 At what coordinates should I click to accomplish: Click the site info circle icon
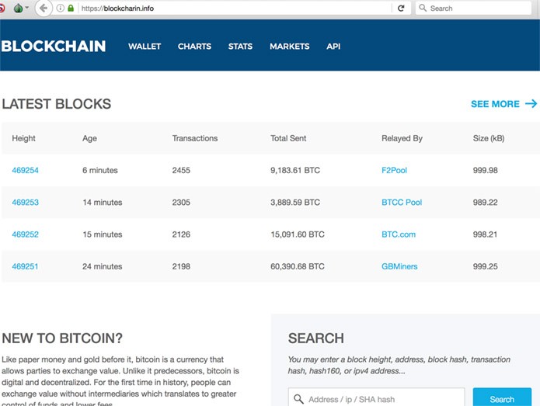(x=61, y=9)
